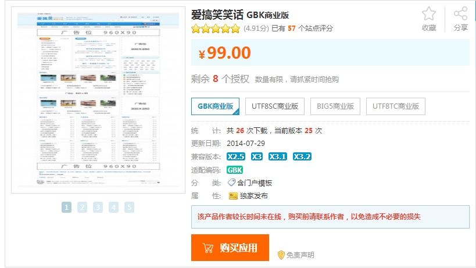Switch to preview image 4
This screenshot has width=476, height=268.
click(113, 208)
